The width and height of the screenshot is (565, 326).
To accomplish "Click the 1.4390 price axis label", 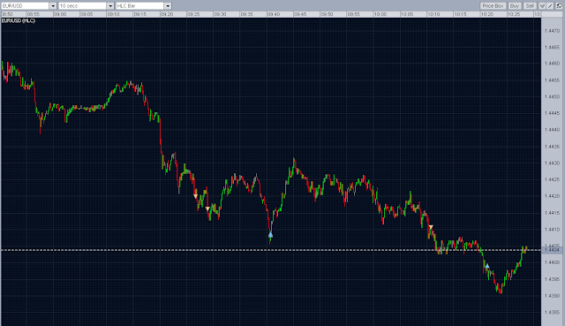I will [552, 296].
